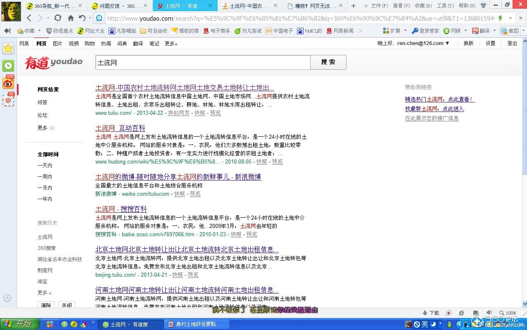Click the undo closed tab arrow

(82, 18)
